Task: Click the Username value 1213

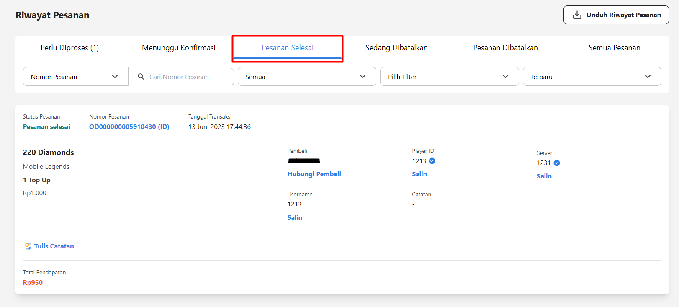Action: click(x=294, y=204)
